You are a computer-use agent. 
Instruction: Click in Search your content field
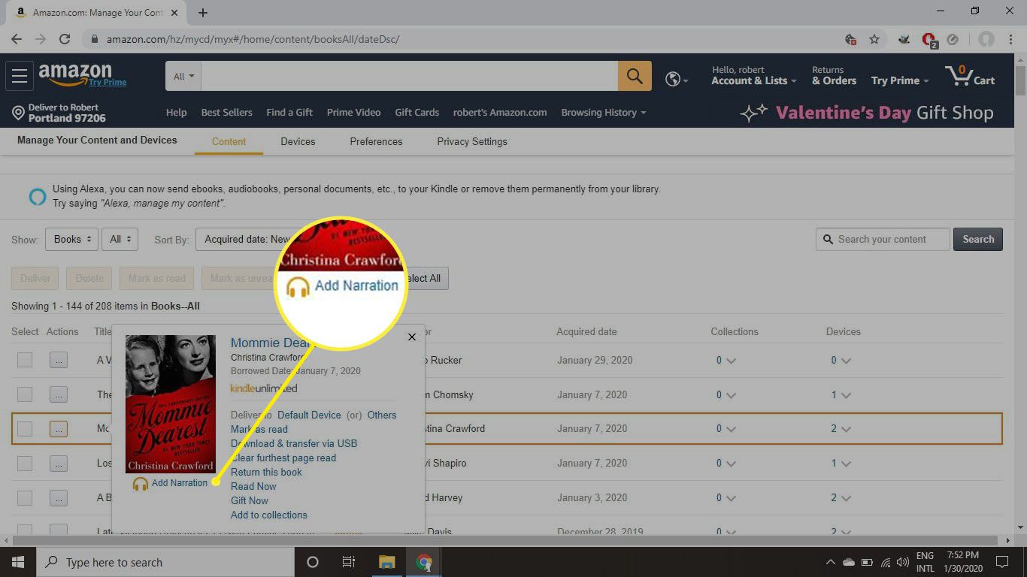883,239
